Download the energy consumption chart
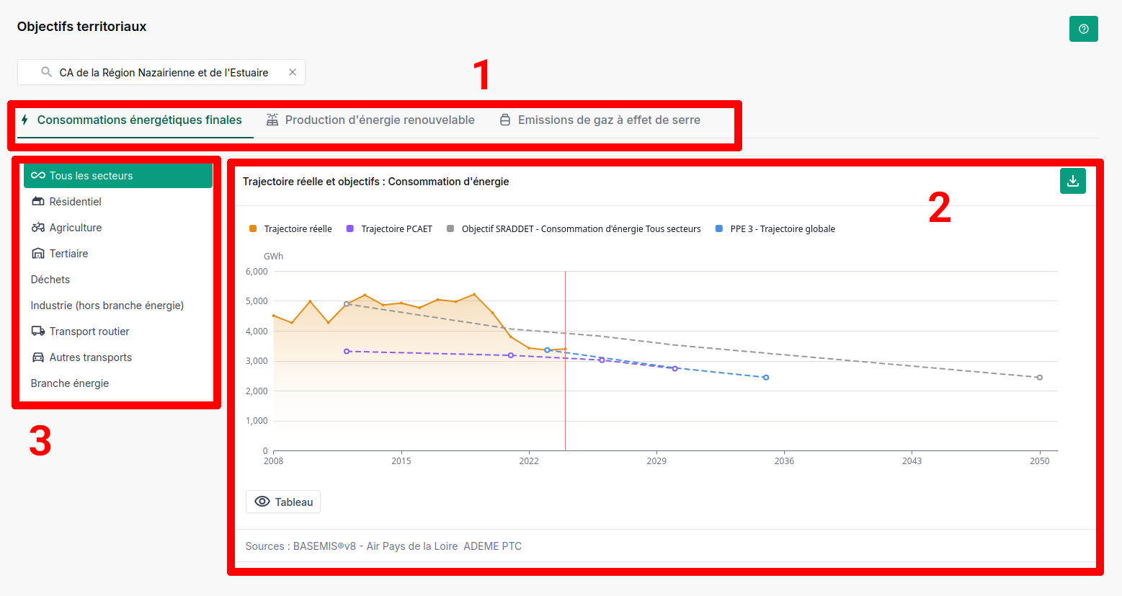This screenshot has width=1122, height=596. (1072, 181)
